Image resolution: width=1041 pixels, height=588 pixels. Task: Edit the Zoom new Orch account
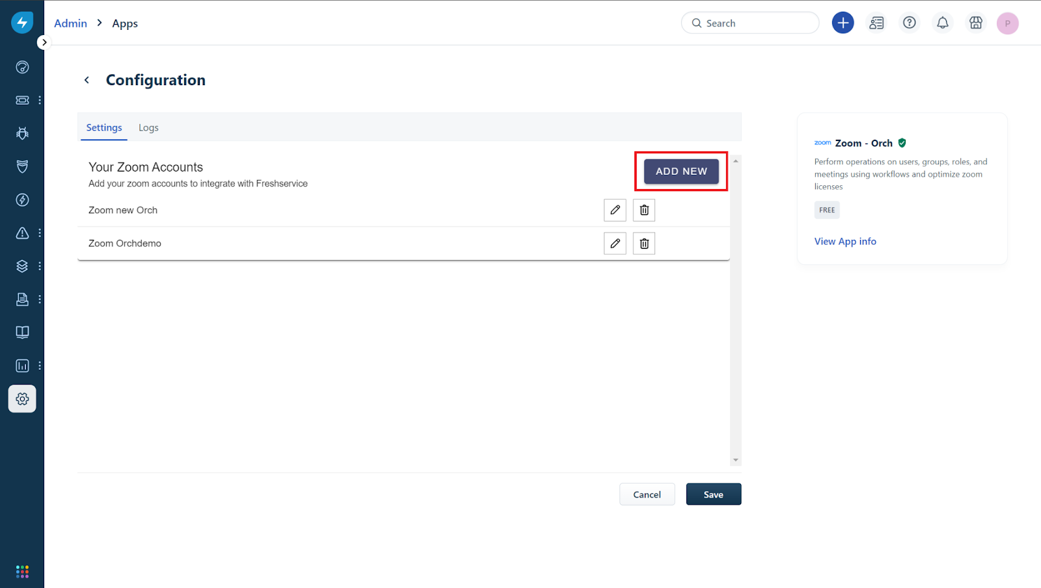pos(615,210)
